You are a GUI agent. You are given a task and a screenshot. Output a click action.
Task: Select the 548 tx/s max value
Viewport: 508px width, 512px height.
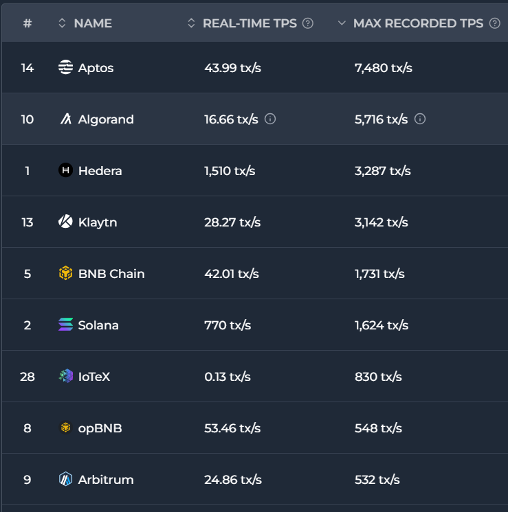pos(378,428)
